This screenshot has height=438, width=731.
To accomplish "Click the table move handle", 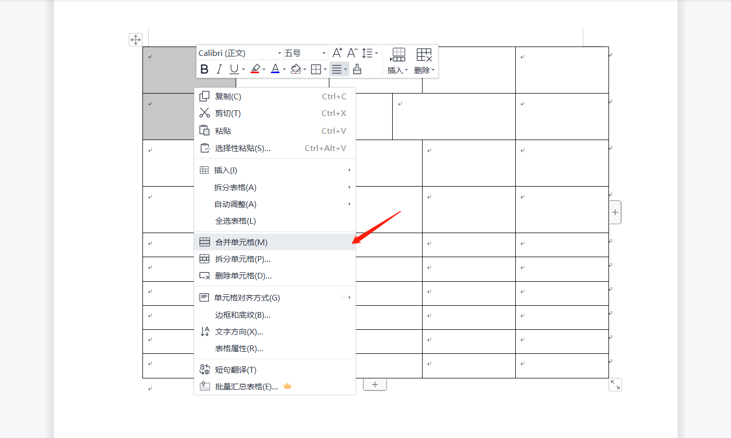I will (136, 39).
